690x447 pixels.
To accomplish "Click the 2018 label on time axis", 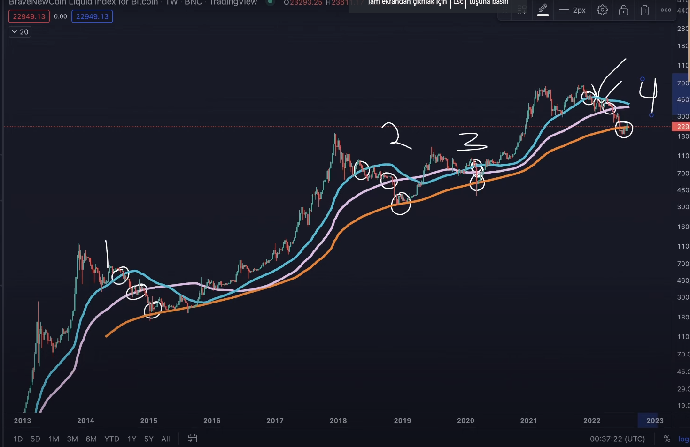I will (x=338, y=421).
